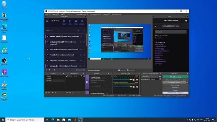Image resolution: width=217 pixels, height=122 pixels.
Task: Remove selected source with minus button
Action: [x=70, y=93]
